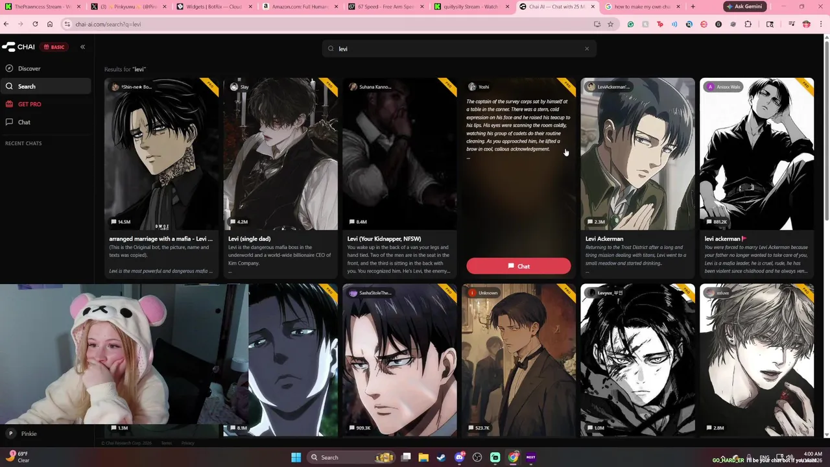
Task: Open the Chrome three-dot menu
Action: (822, 24)
